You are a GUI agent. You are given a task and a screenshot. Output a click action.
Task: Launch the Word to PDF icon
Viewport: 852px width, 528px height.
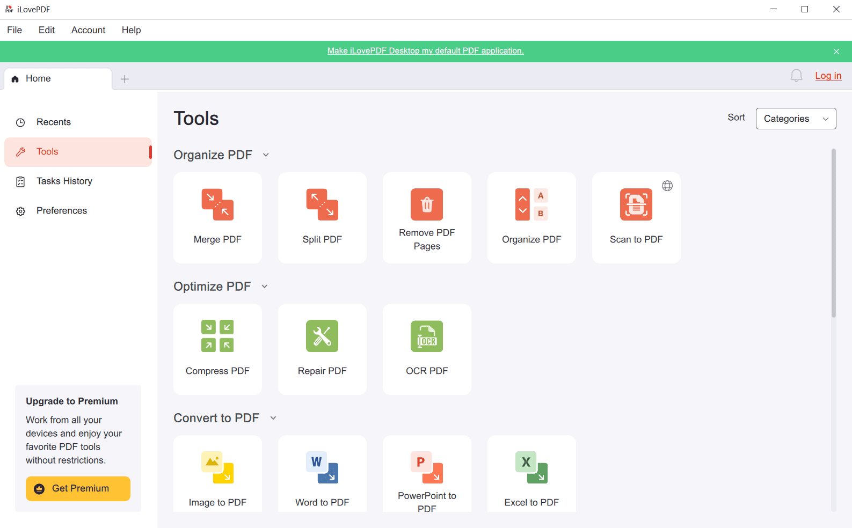[x=322, y=467]
